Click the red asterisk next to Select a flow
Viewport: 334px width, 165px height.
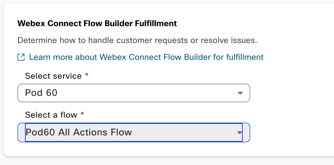point(82,114)
